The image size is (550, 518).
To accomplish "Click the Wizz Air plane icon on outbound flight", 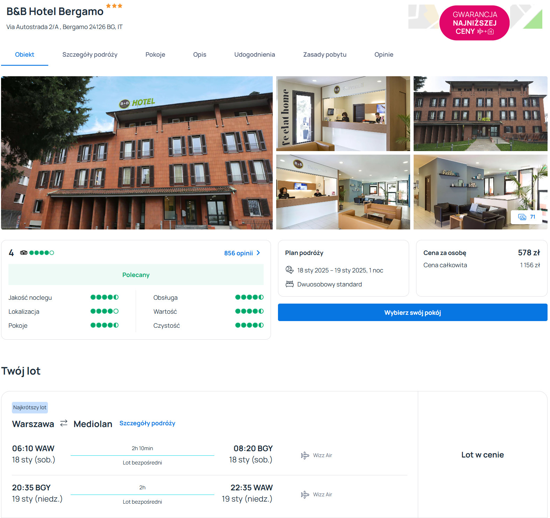I will (305, 455).
